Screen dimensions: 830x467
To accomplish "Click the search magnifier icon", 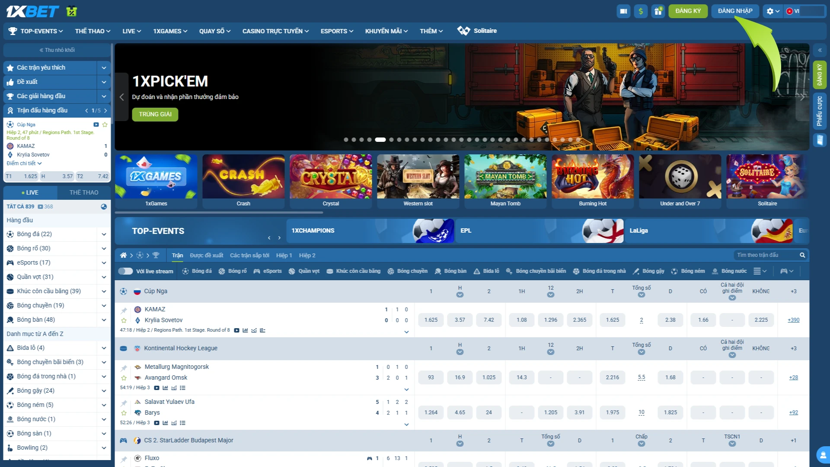I will 802,255.
